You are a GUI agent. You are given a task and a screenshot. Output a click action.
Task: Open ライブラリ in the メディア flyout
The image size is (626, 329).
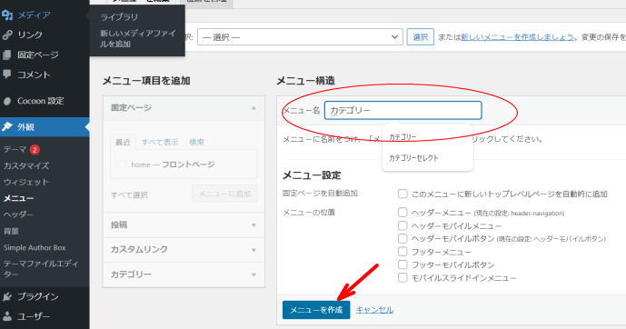point(119,17)
